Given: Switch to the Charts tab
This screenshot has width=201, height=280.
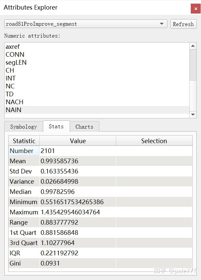Looking at the screenshot, I should [x=84, y=126].
